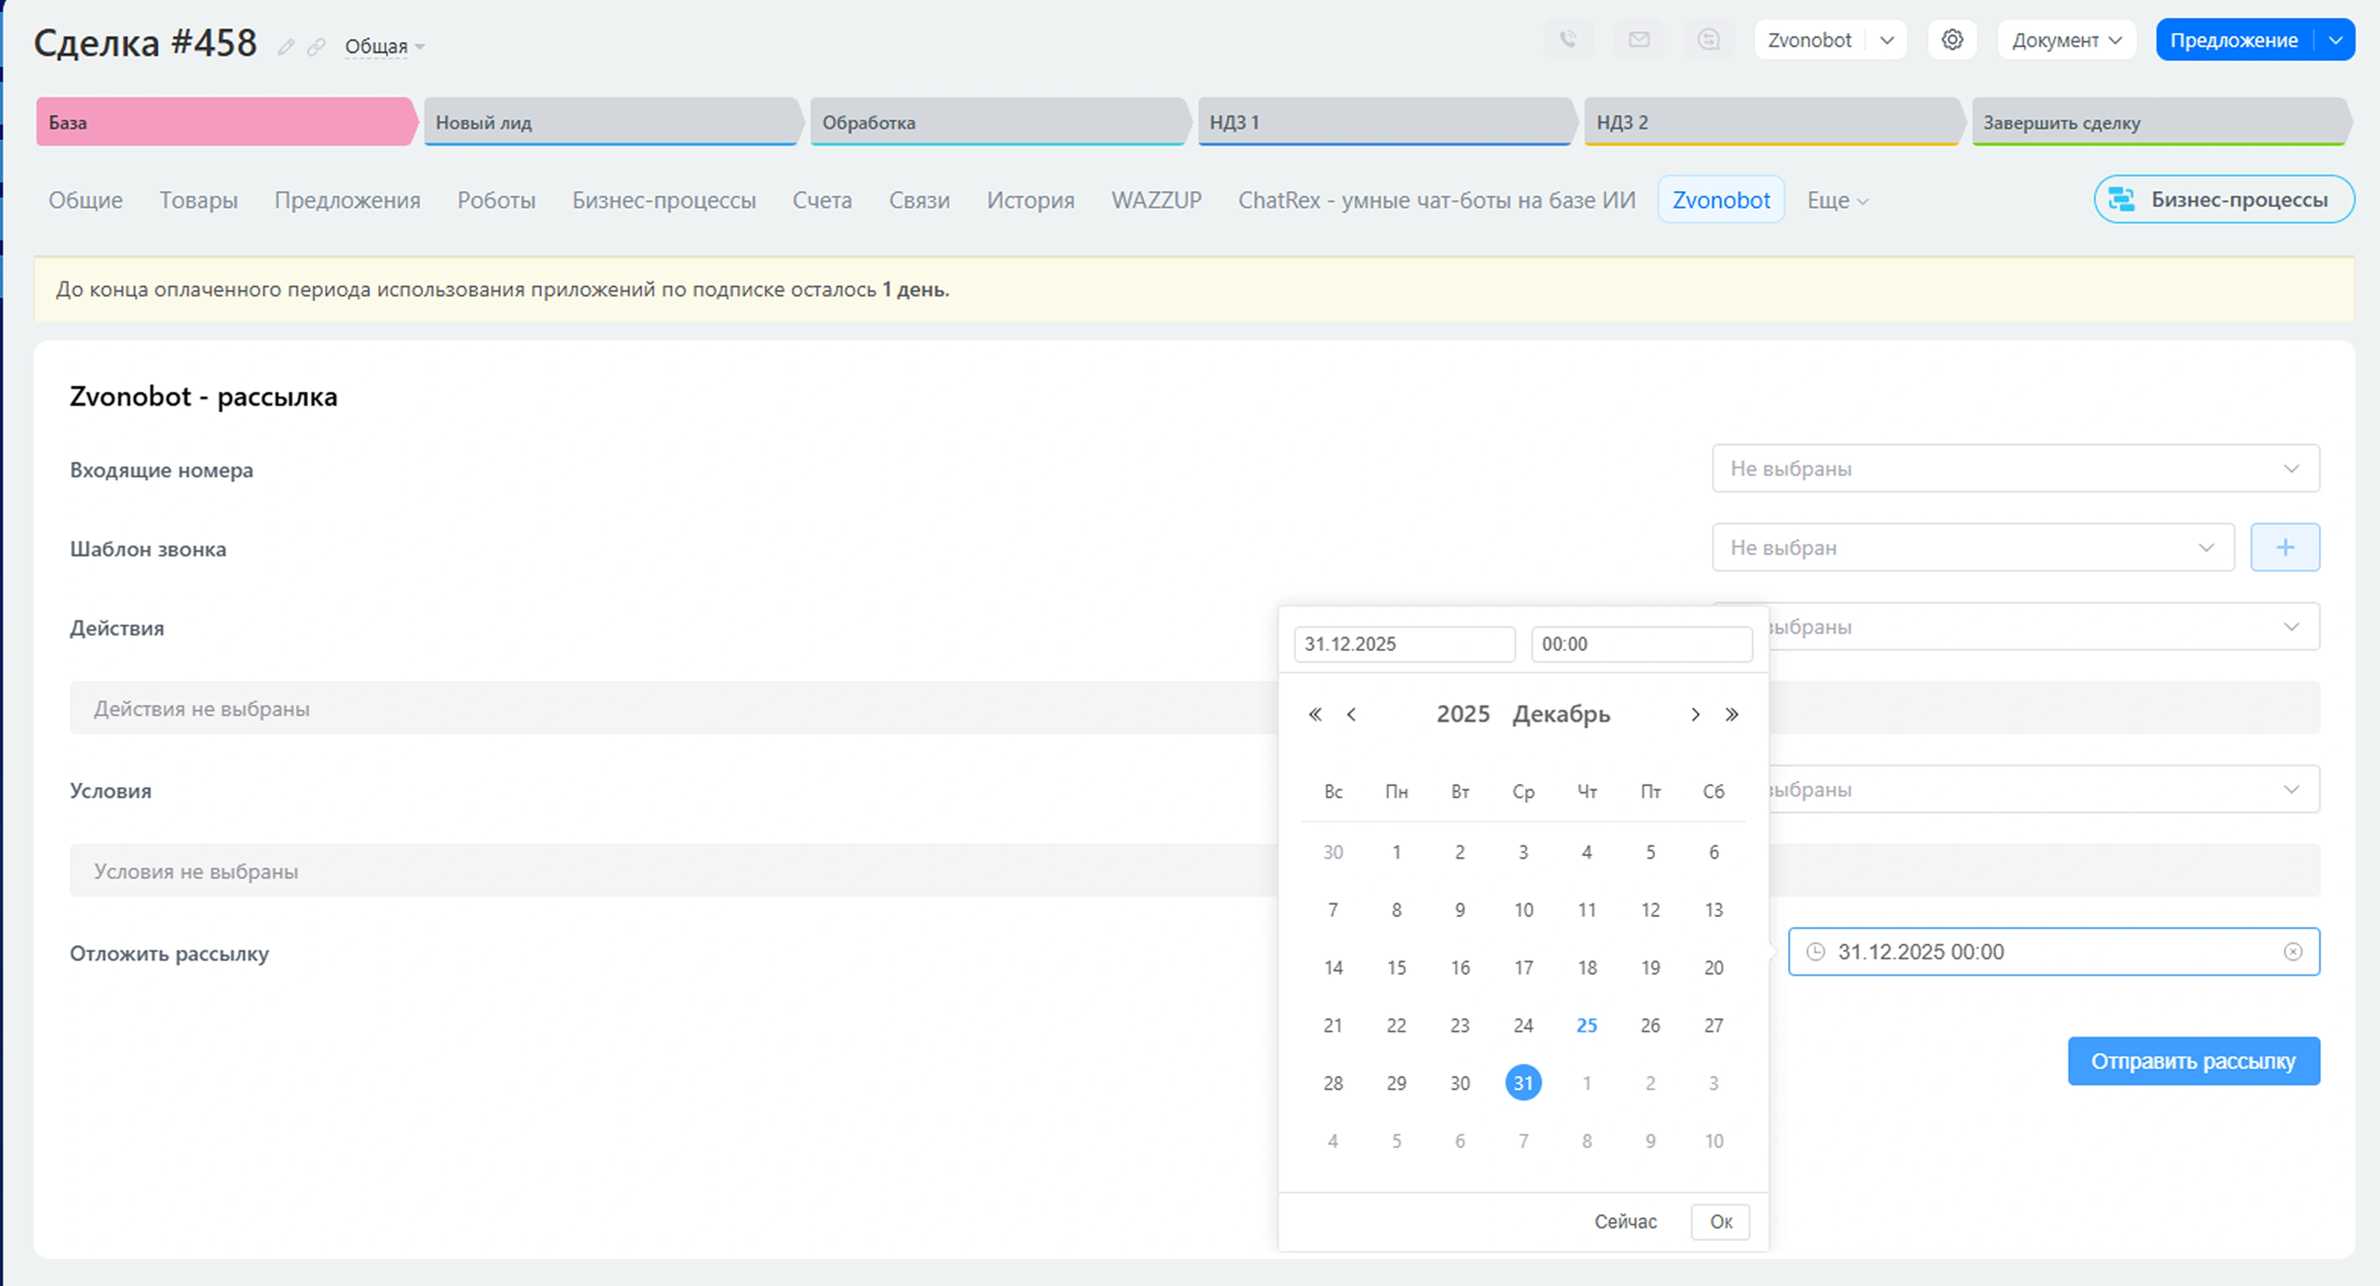
Task: Go to next month in calendar
Action: point(1696,714)
